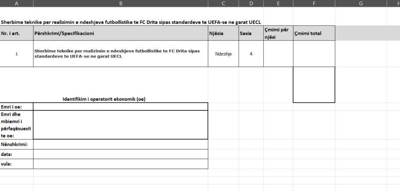
Task: Click the 'Çmimi total' header cell
Action: (314, 33)
